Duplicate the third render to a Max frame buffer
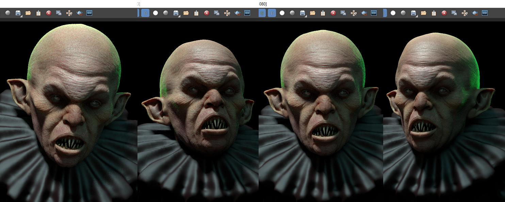This screenshot has width=505, height=202. [343, 13]
